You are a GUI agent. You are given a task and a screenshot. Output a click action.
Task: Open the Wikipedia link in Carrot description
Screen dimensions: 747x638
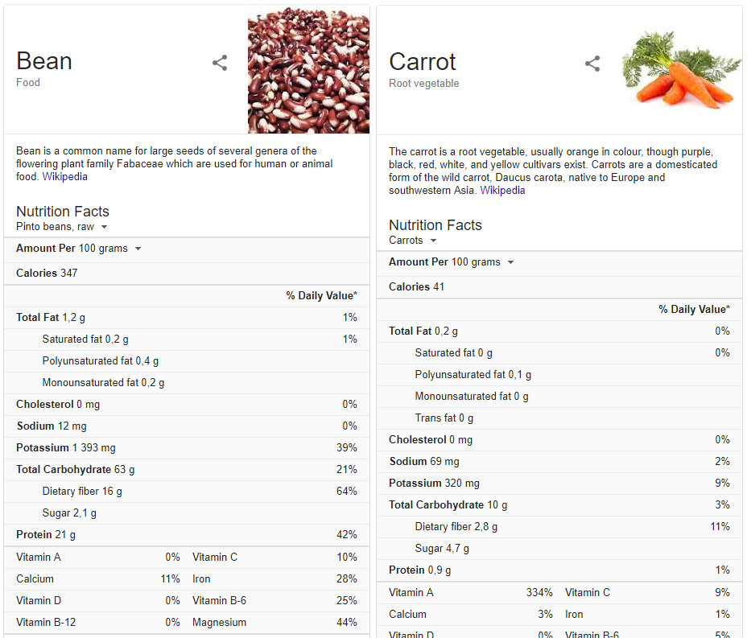pyautogui.click(x=502, y=191)
